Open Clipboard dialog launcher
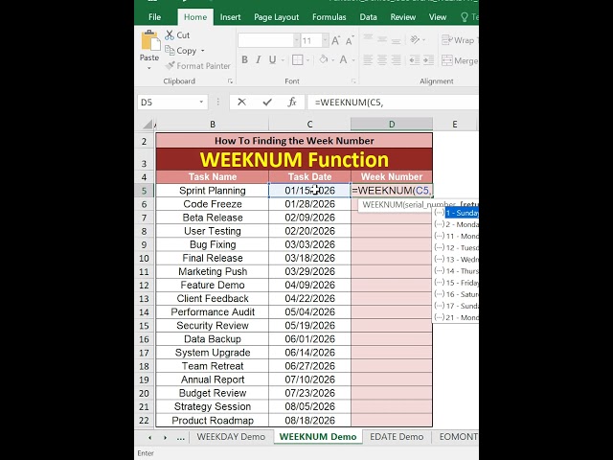This screenshot has height=460, width=613. coord(230,81)
